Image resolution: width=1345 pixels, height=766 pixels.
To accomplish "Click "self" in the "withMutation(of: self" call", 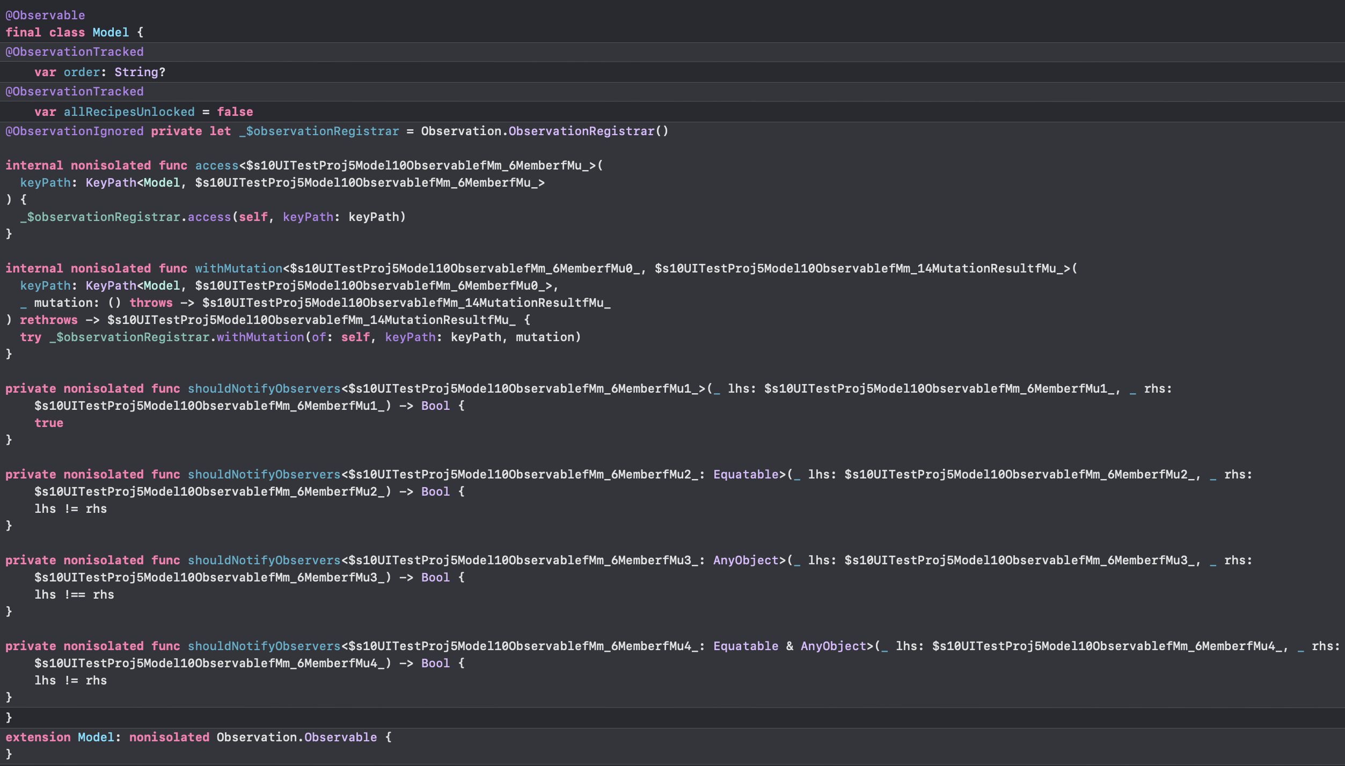I will tap(355, 337).
